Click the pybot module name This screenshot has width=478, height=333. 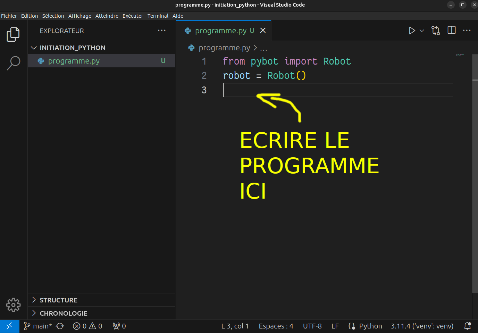pyautogui.click(x=264, y=61)
